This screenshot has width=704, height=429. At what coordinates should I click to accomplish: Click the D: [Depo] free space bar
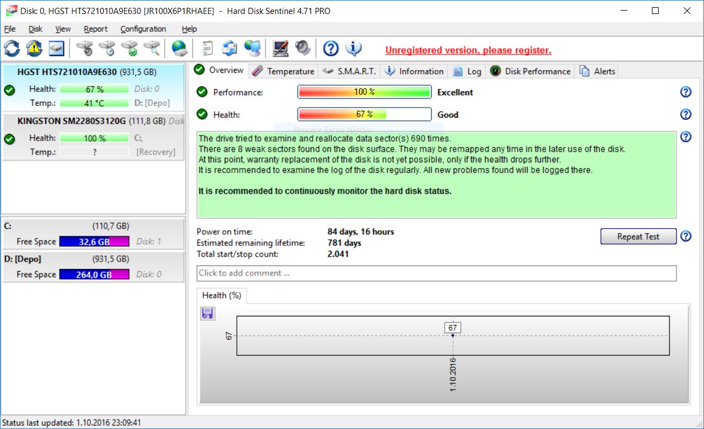[x=94, y=274]
